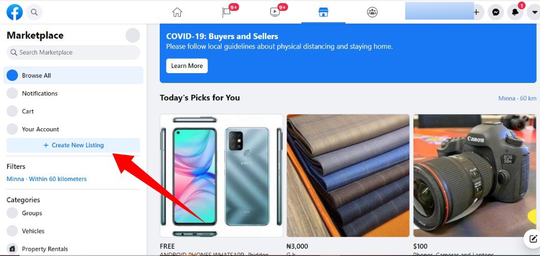The width and height of the screenshot is (540, 256).
Task: Select Browse All in sidebar
Action: pyautogui.click(x=73, y=75)
